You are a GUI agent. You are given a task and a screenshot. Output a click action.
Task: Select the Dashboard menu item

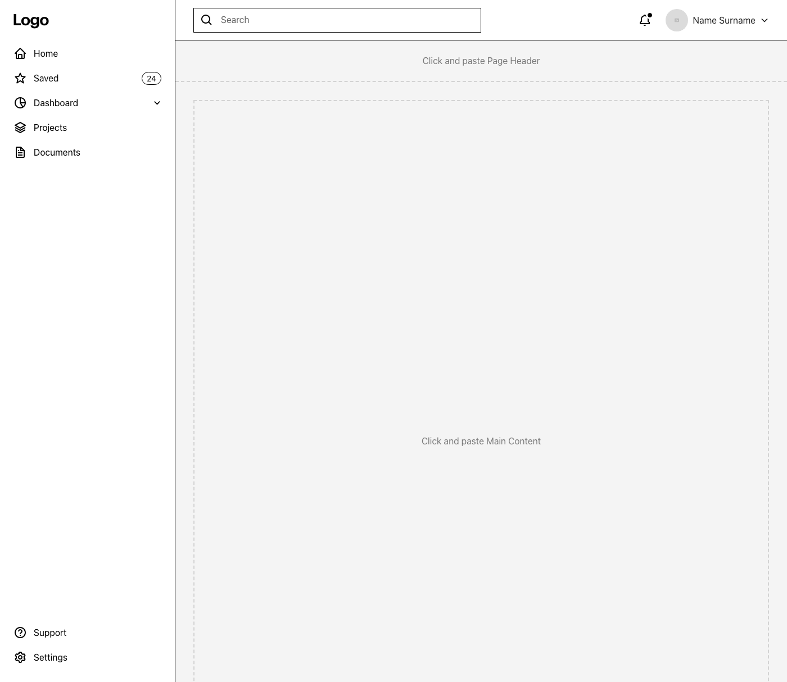click(x=87, y=103)
